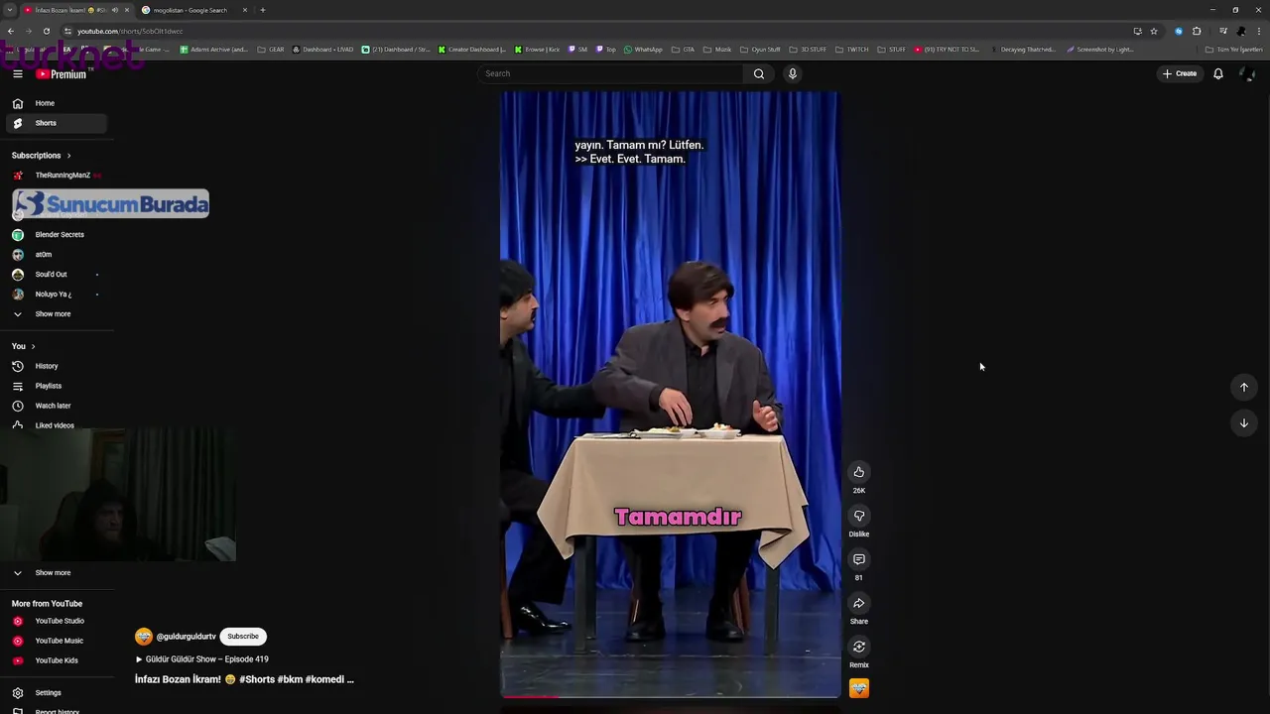
Task: Click into the YouTube search field
Action: point(610,73)
